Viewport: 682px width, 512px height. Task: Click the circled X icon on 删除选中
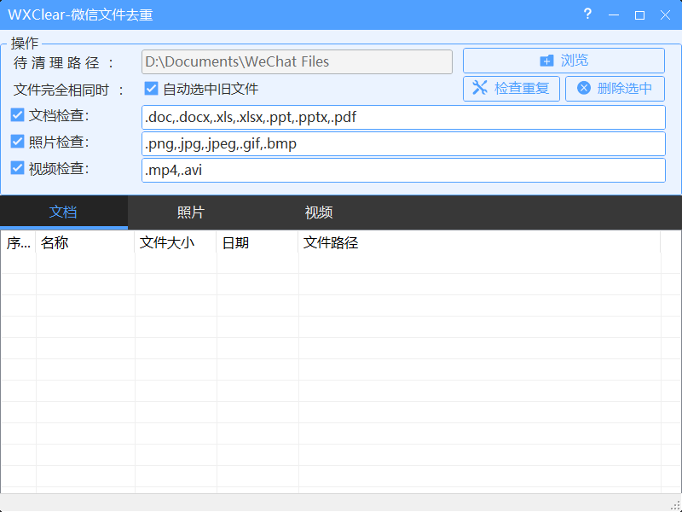583,89
